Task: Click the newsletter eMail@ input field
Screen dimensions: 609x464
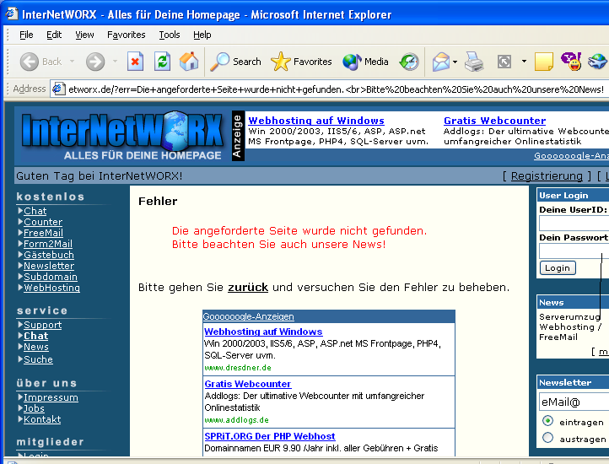Action: (574, 402)
